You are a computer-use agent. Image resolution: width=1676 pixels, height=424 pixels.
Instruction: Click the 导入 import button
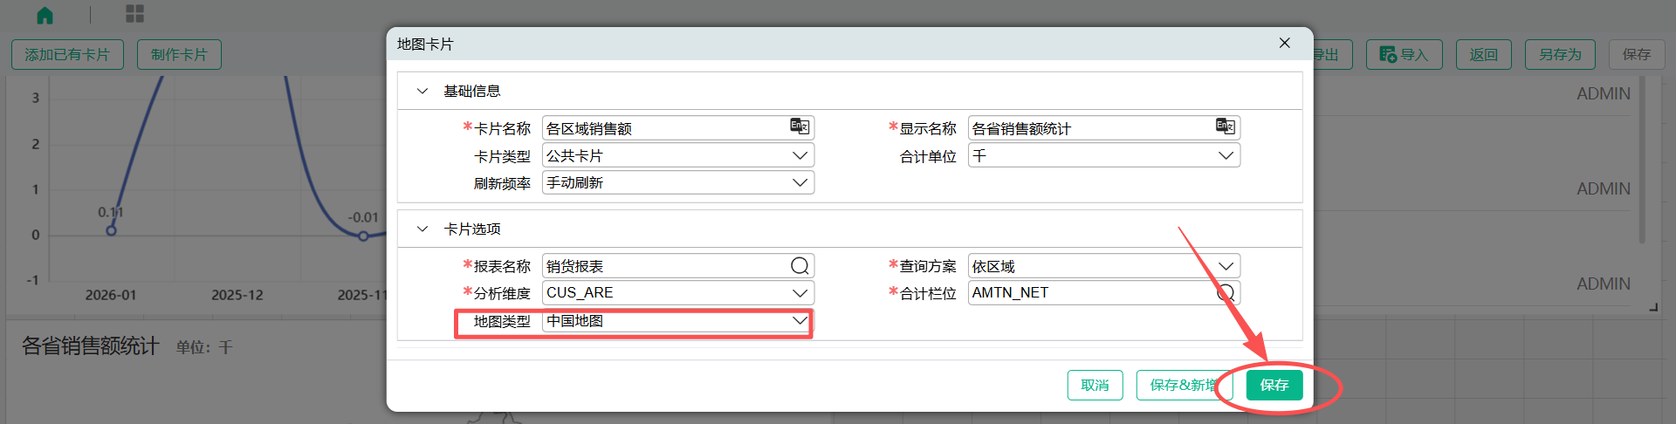coord(1404,55)
